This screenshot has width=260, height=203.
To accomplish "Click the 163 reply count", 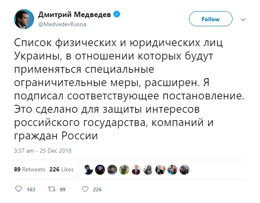I will pos(30,190).
